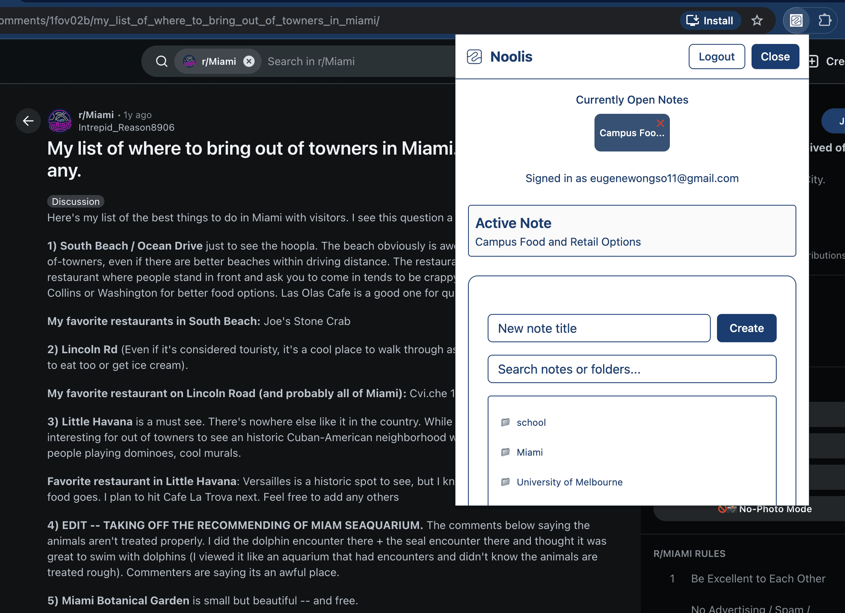
Task: Expand the Miami folder
Action: (529, 452)
